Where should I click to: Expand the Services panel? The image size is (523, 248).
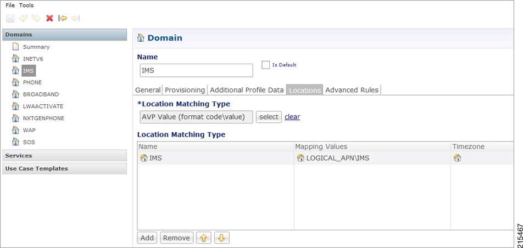65,155
